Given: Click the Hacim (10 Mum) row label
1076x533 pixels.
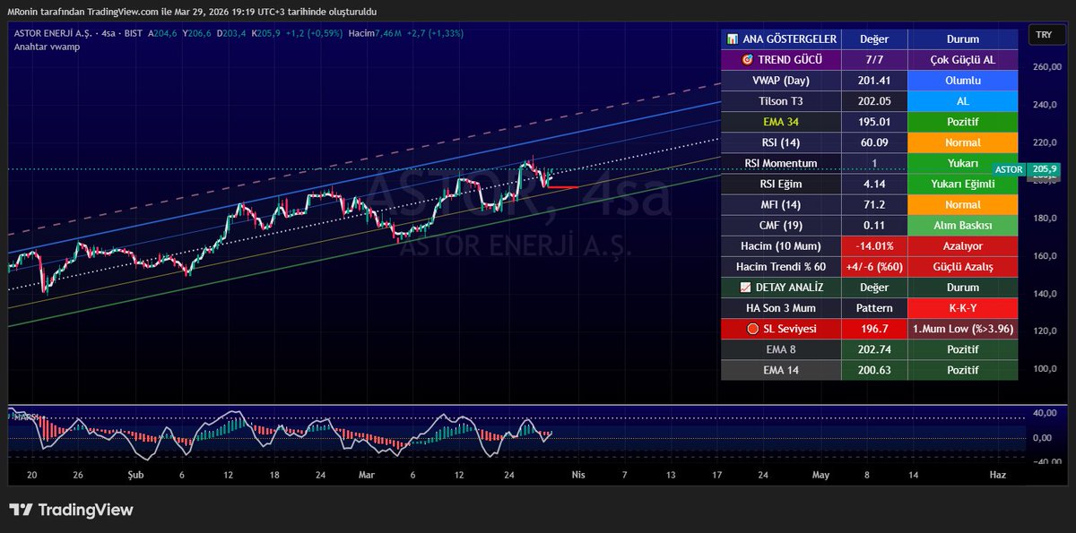Looking at the screenshot, I should pos(781,246).
